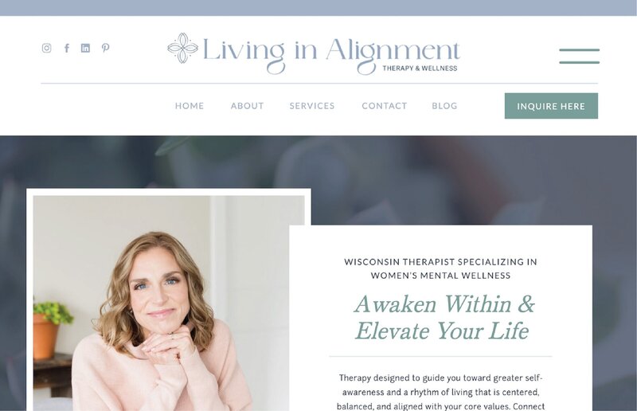
Task: Open the About page link
Action: pyautogui.click(x=248, y=106)
